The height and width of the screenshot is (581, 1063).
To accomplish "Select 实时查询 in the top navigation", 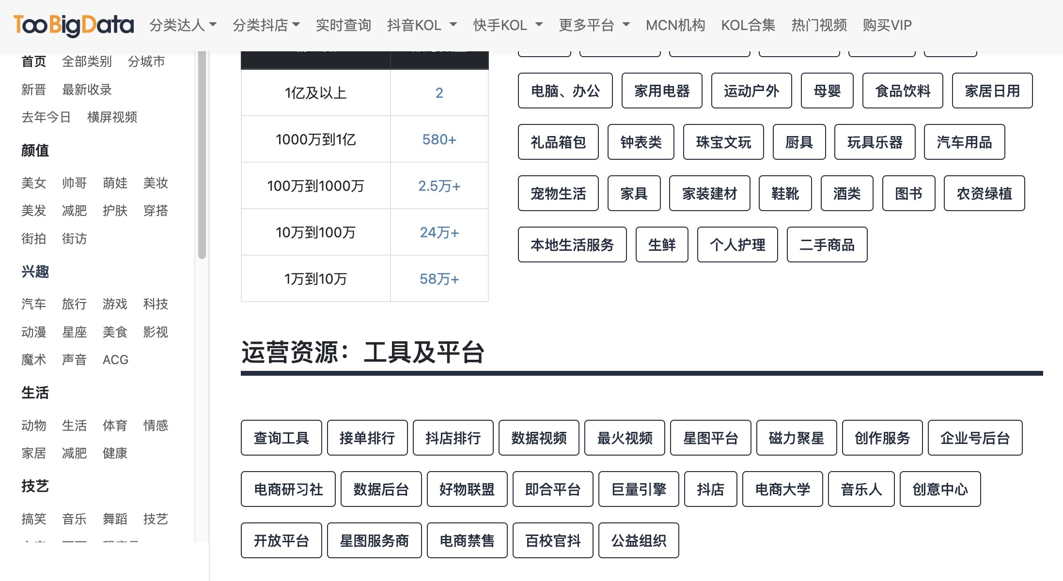I will [x=343, y=25].
